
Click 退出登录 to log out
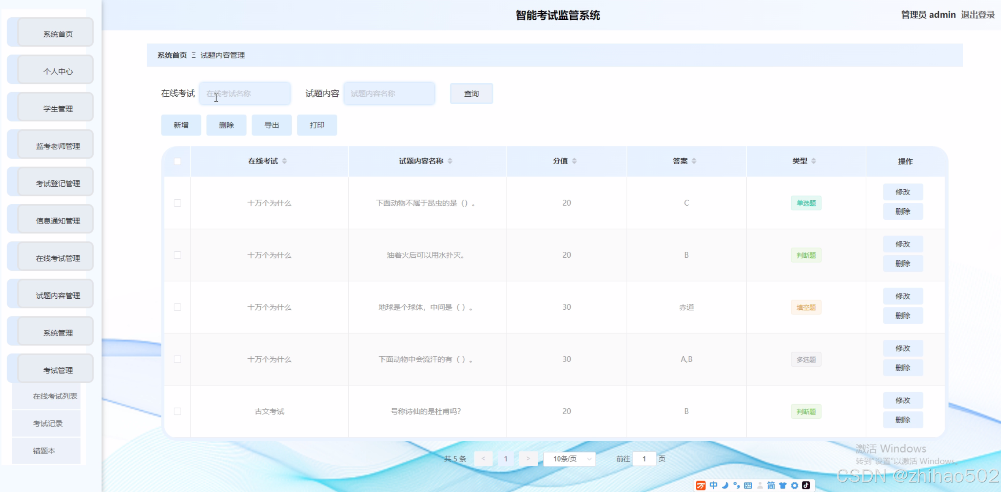978,15
